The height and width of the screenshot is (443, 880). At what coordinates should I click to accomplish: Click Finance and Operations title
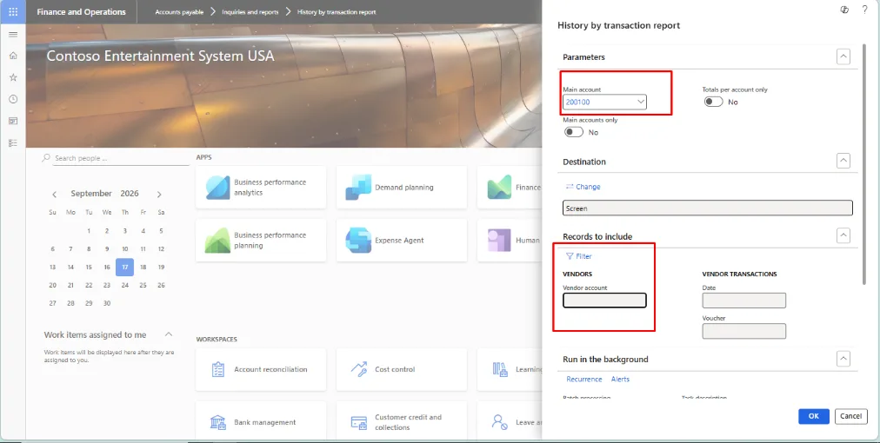click(82, 12)
